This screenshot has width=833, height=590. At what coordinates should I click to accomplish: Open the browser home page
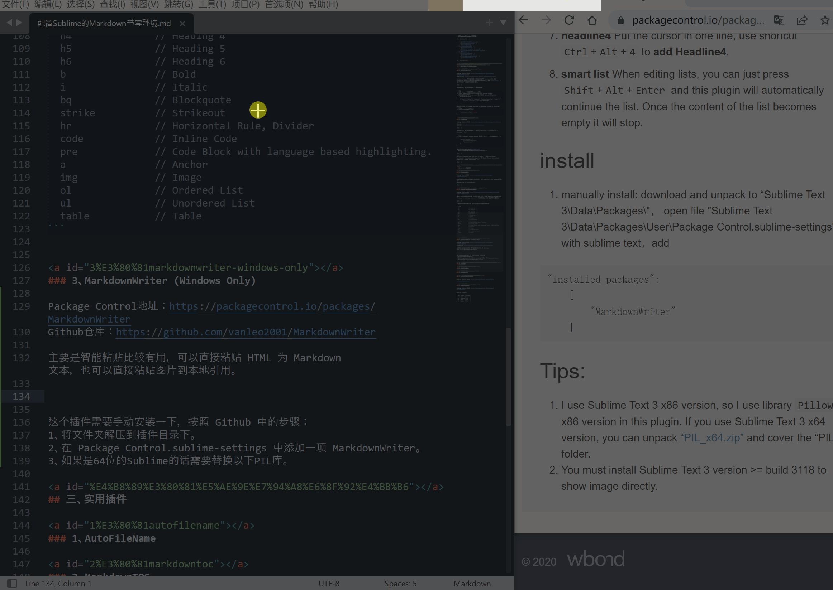point(592,20)
